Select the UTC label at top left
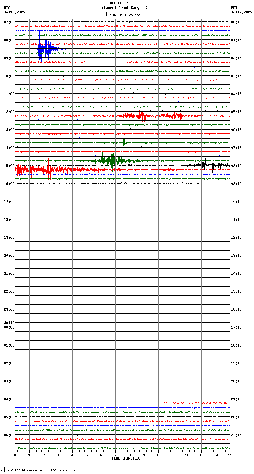 click(x=7, y=8)
